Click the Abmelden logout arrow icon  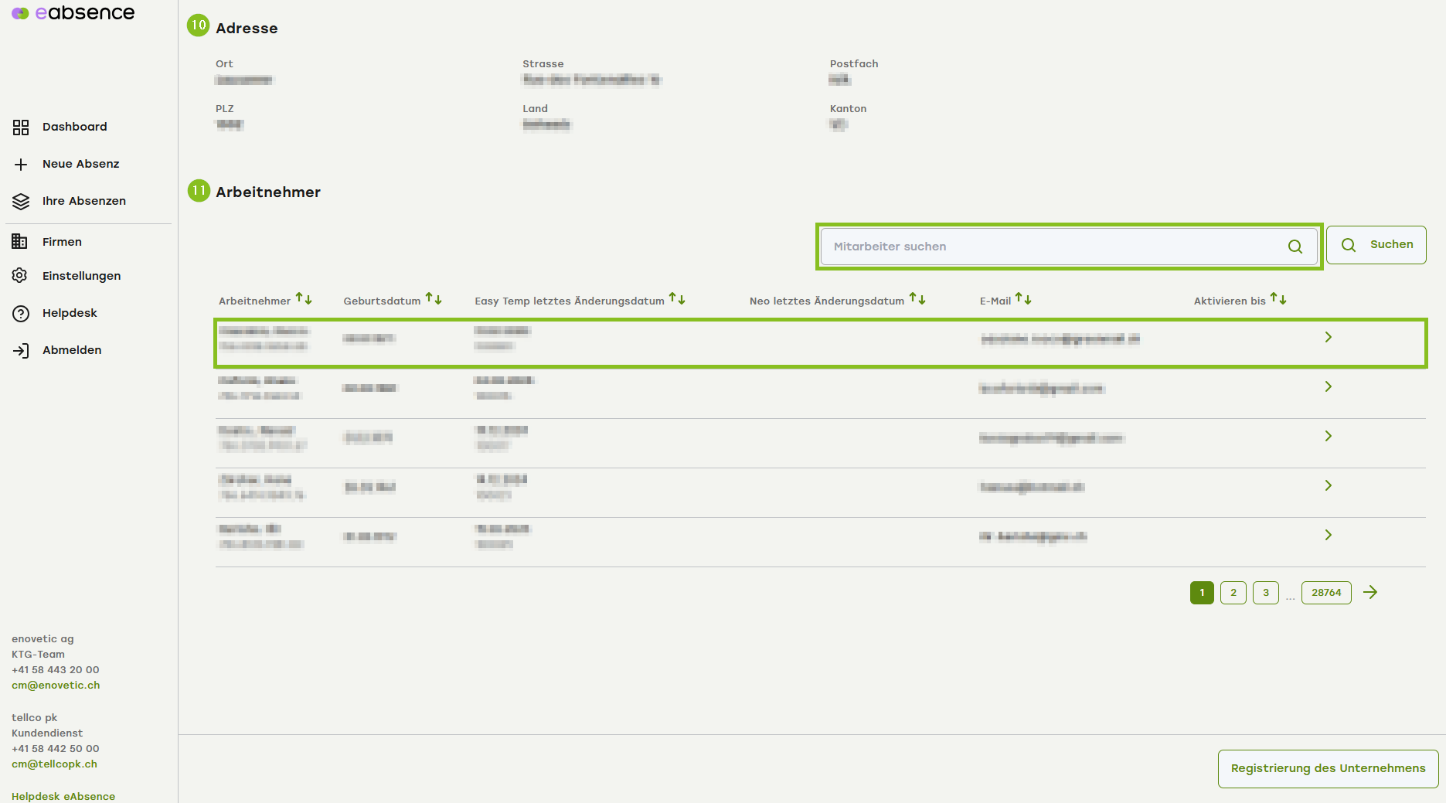tap(21, 351)
